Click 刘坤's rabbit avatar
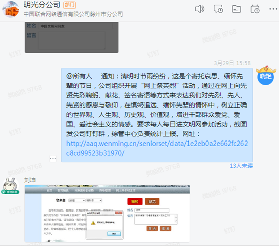Screen dimensions: 279x246 click(10, 185)
